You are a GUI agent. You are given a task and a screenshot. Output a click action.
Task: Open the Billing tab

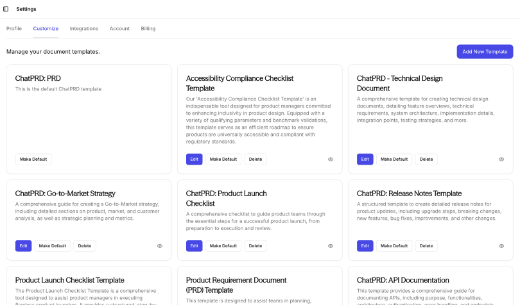[x=148, y=29]
